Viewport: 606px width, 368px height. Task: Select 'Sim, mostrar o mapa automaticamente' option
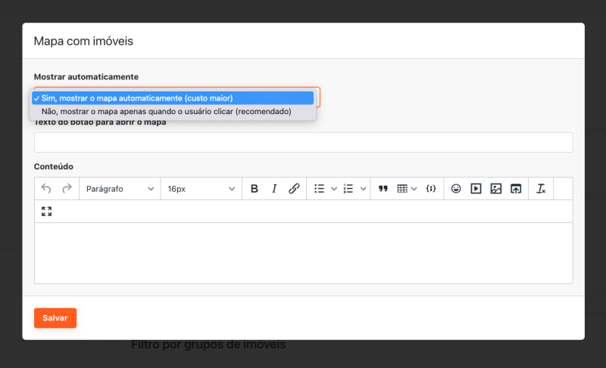click(173, 98)
